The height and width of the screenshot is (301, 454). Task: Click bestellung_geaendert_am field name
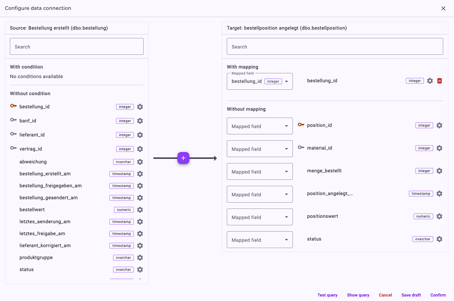tap(49, 198)
